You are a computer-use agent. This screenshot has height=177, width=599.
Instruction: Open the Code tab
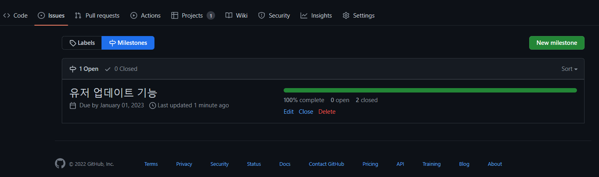tap(15, 16)
